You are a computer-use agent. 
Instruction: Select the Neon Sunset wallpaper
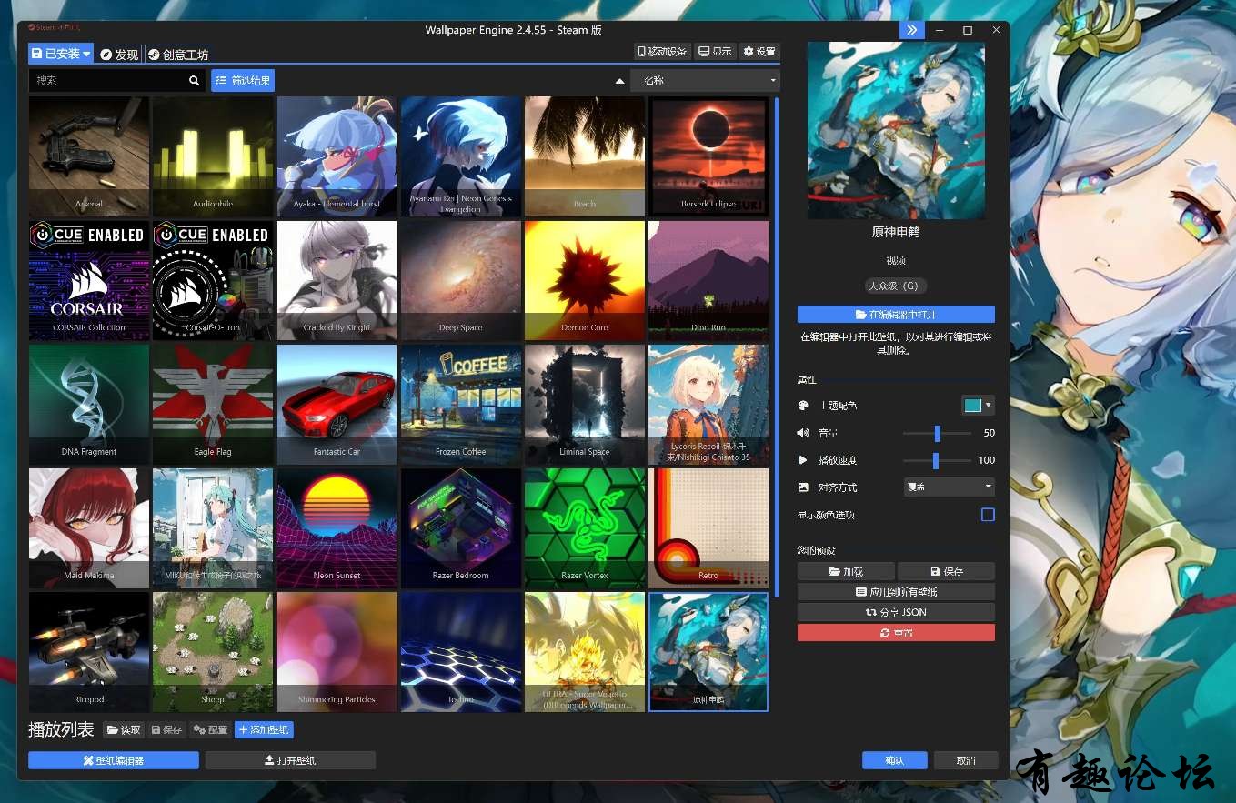click(x=337, y=528)
